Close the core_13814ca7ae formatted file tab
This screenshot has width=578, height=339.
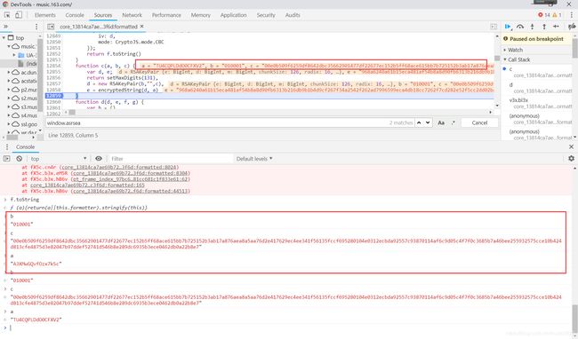click(x=142, y=27)
